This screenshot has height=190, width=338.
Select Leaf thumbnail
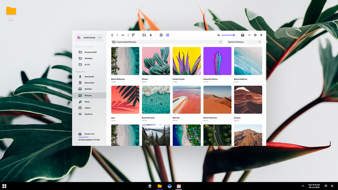125,100
